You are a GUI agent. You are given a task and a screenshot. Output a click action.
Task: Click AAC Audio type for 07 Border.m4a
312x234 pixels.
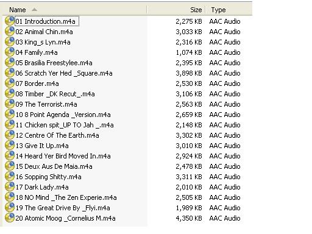[225, 83]
